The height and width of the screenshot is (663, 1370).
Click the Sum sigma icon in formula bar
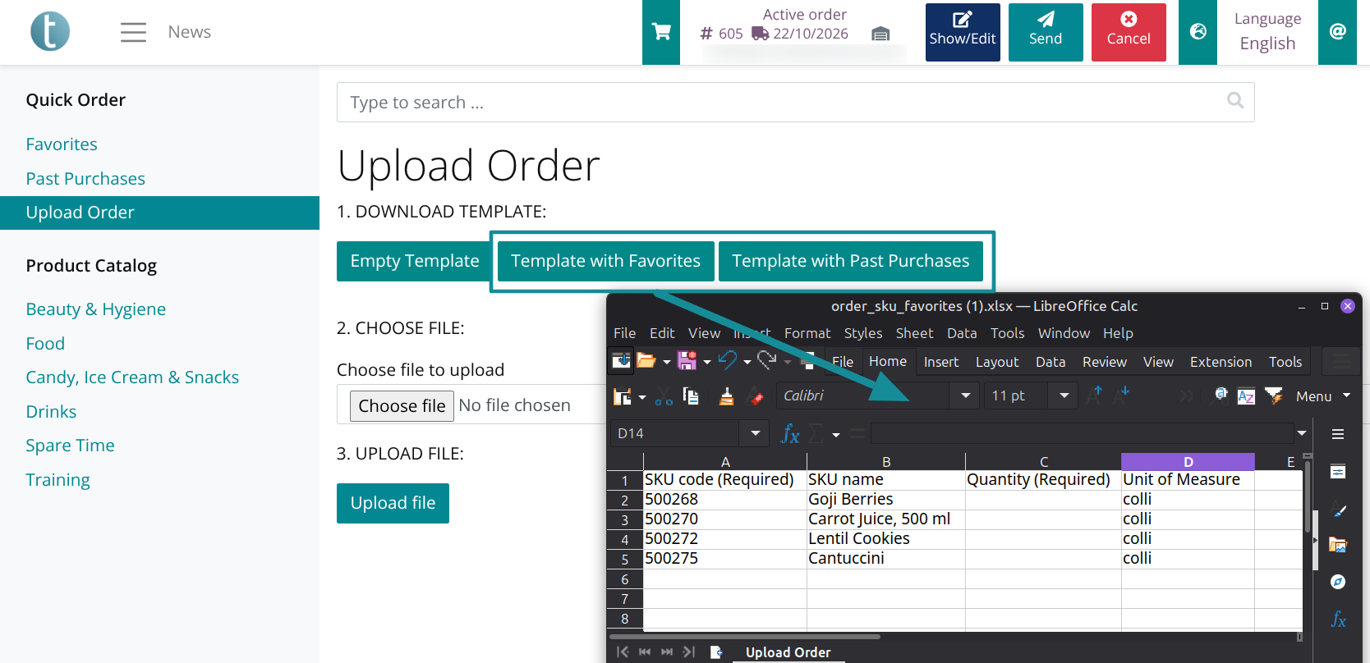click(x=816, y=433)
